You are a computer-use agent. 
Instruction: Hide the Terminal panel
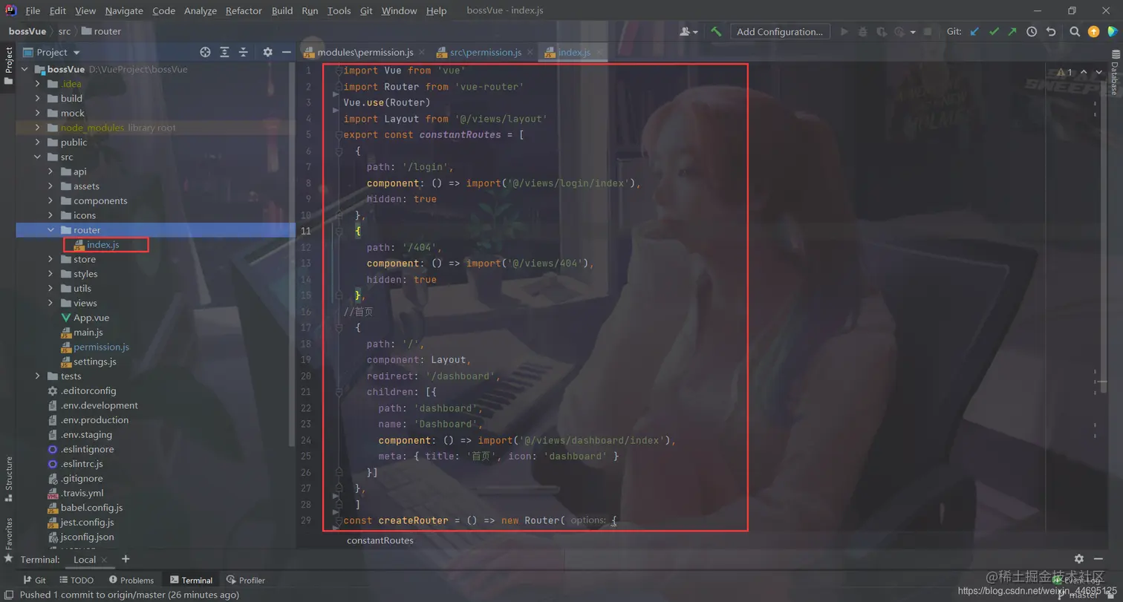pos(1098,559)
